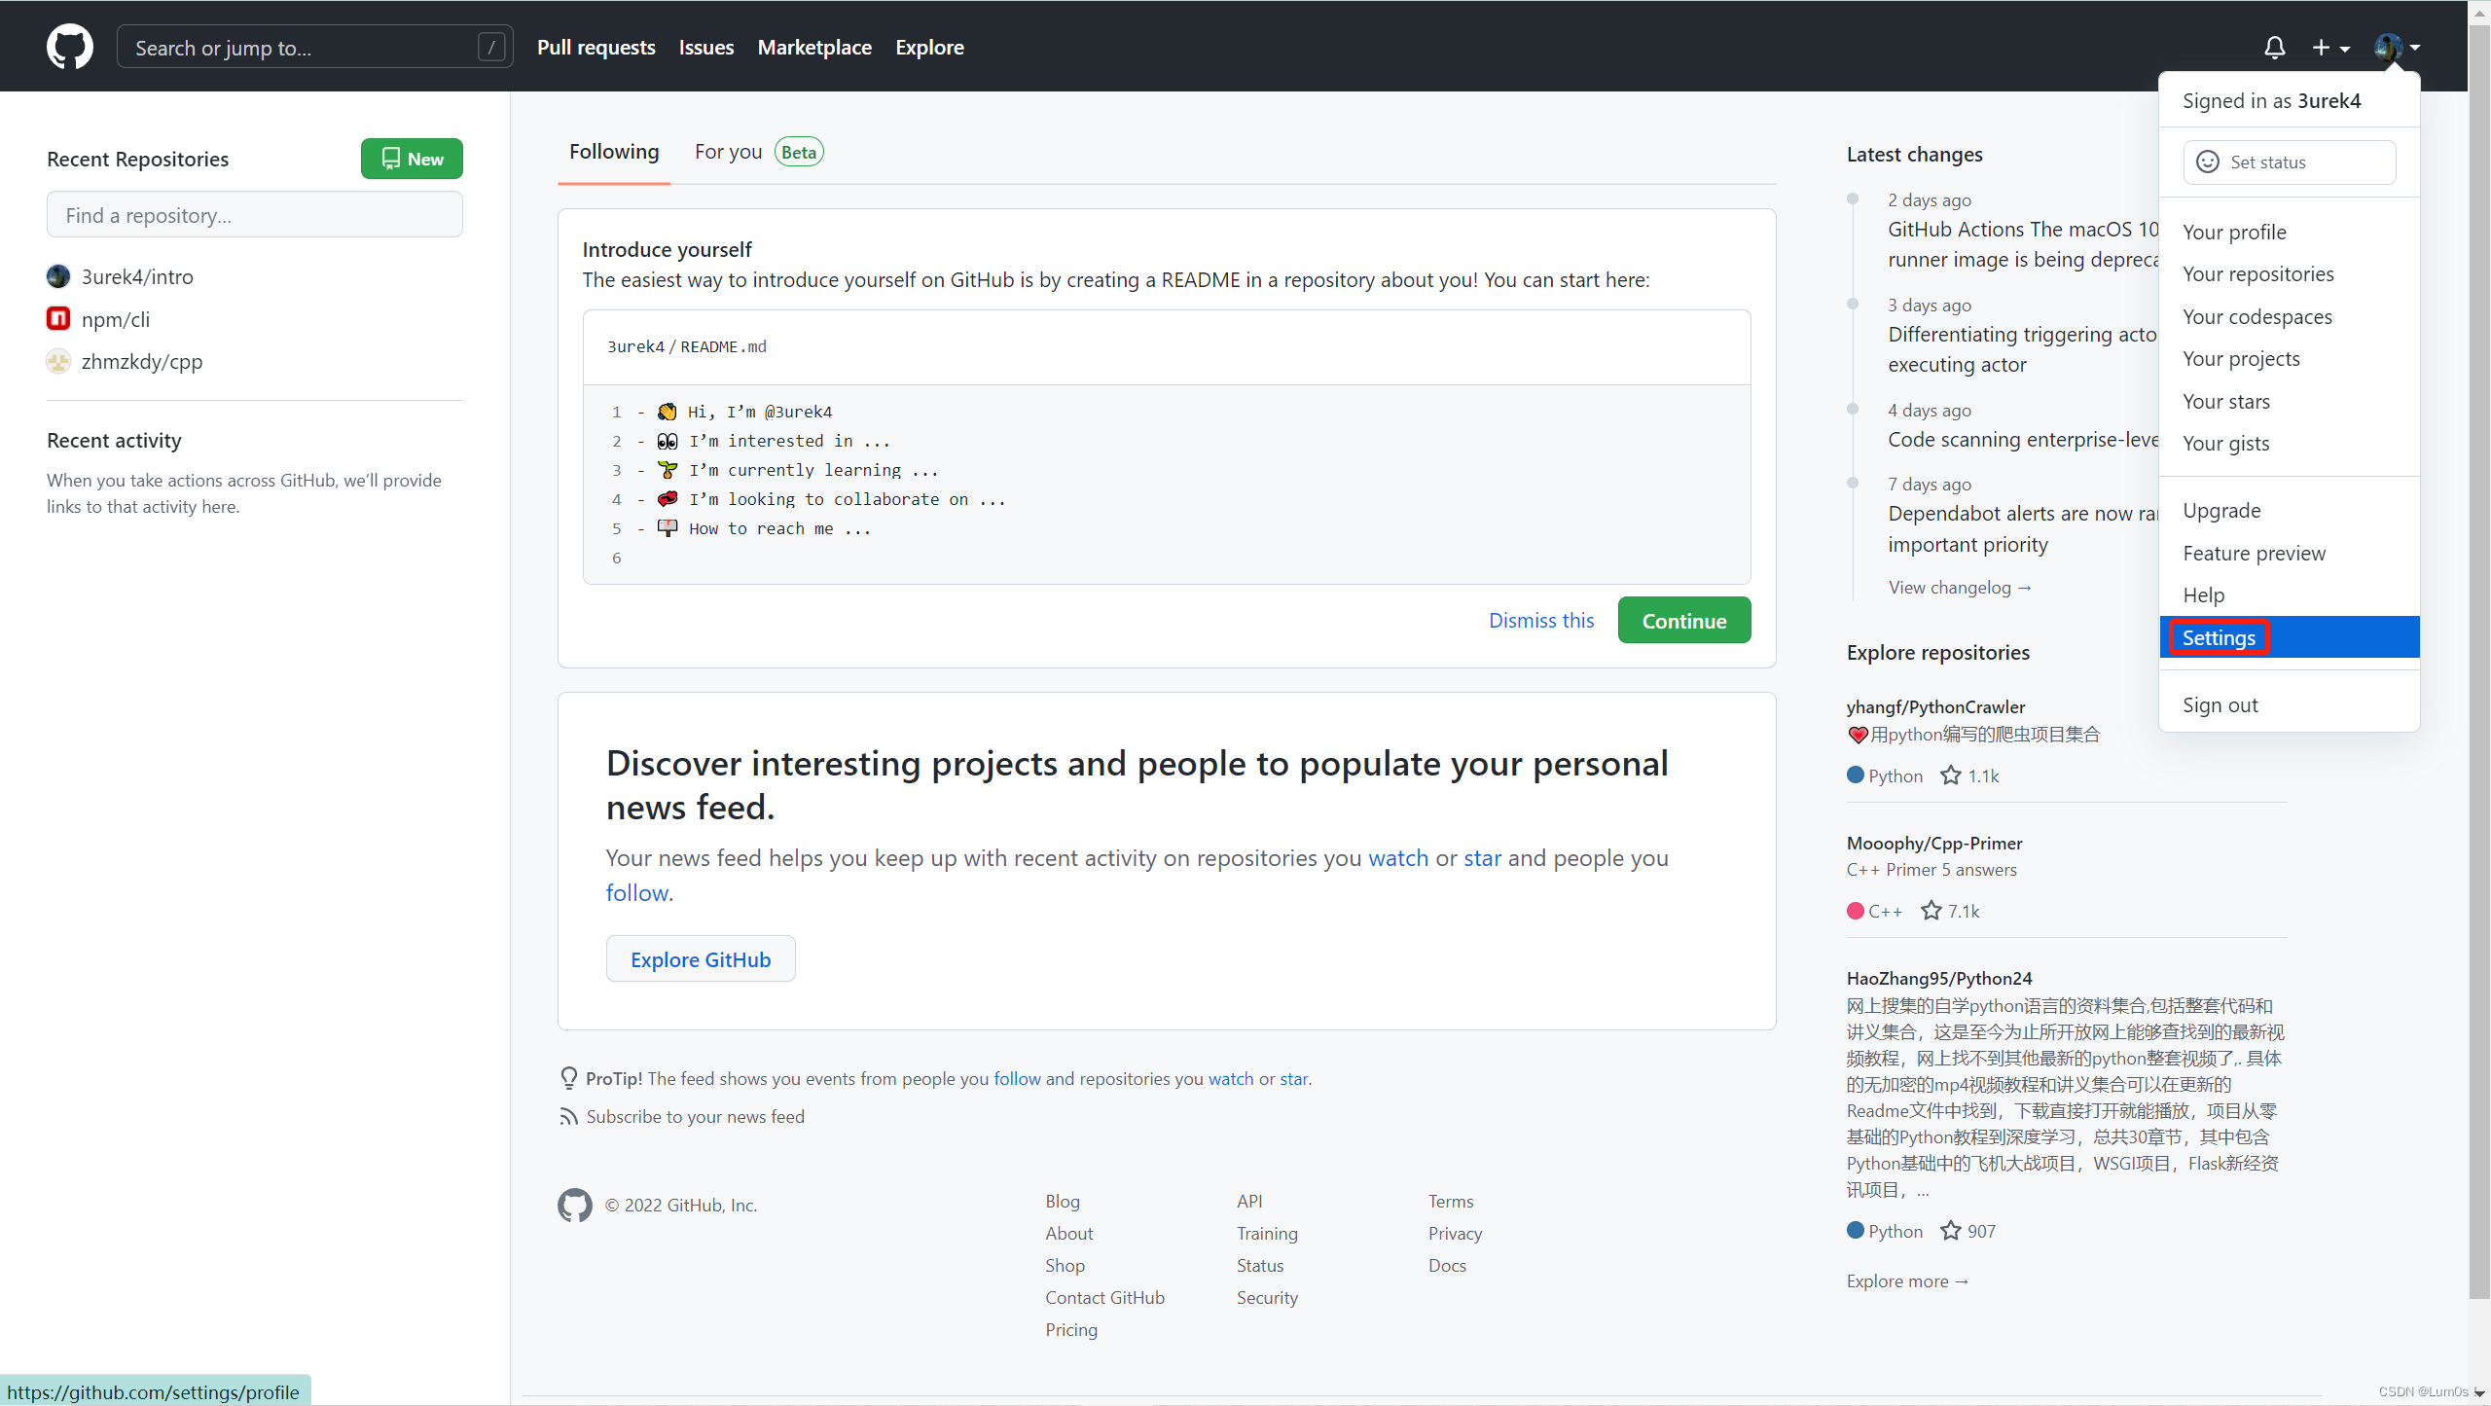This screenshot has height=1406, width=2491.
Task: Click Security footer link
Action: click(x=1267, y=1297)
